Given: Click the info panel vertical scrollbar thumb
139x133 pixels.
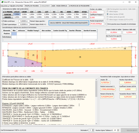Looking at the screenshot, I should (x=96, y=89).
